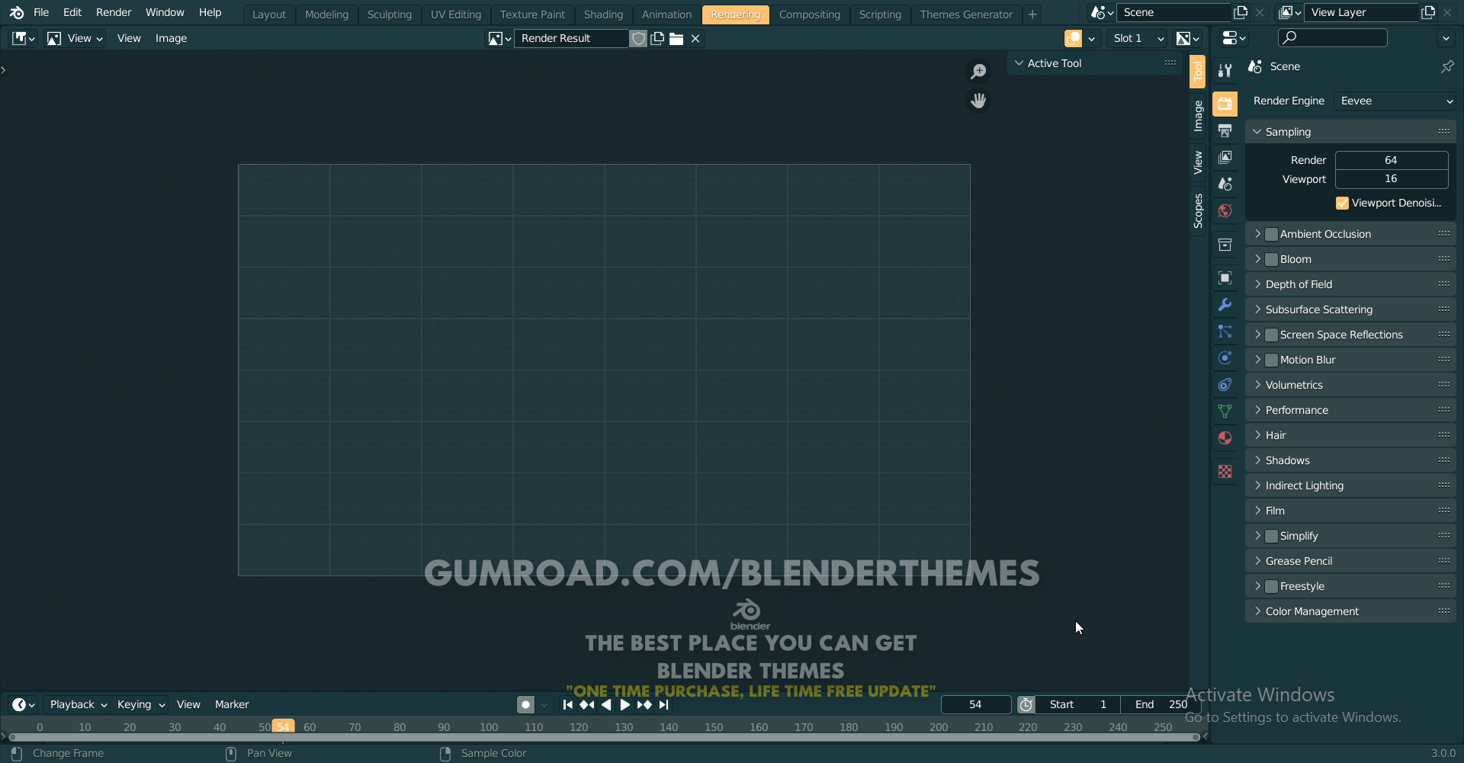This screenshot has height=763, width=1464.
Task: Click the Render samples value field
Action: [1392, 160]
